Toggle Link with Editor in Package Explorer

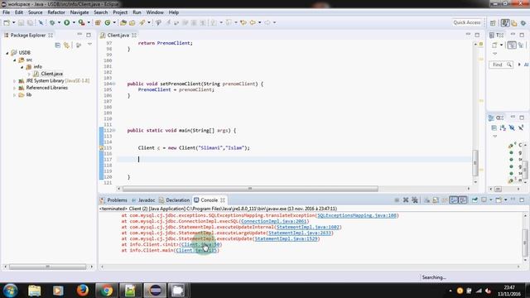point(66,45)
